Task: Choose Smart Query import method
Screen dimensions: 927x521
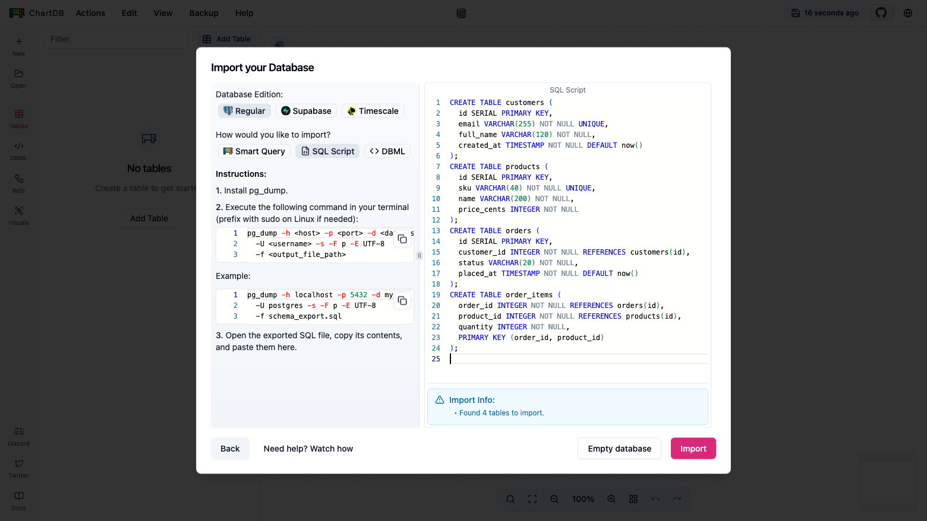Action: [254, 151]
